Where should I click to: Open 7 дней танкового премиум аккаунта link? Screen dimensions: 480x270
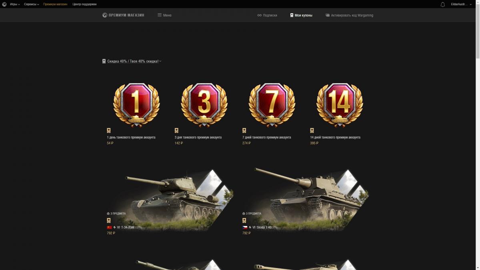pos(266,137)
